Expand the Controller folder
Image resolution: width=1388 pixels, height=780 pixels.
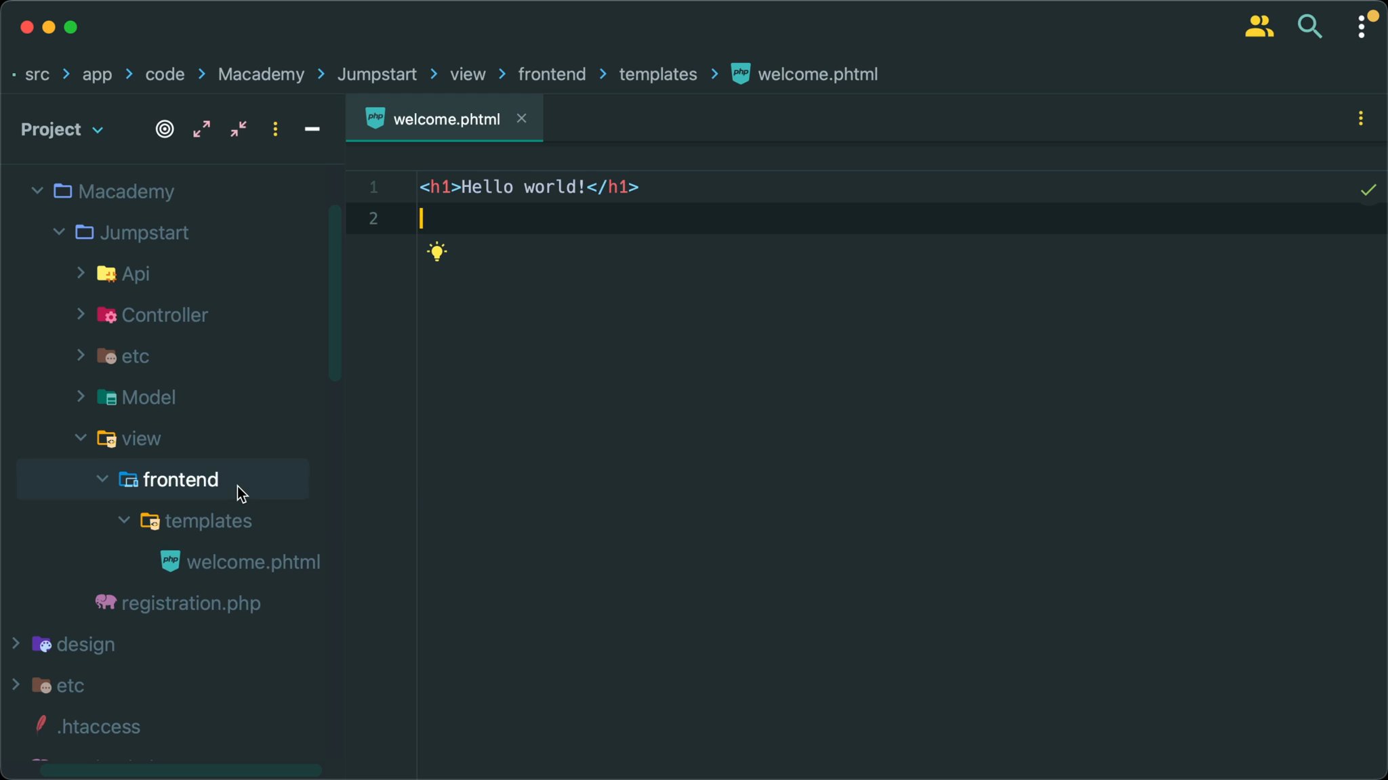pyautogui.click(x=80, y=315)
